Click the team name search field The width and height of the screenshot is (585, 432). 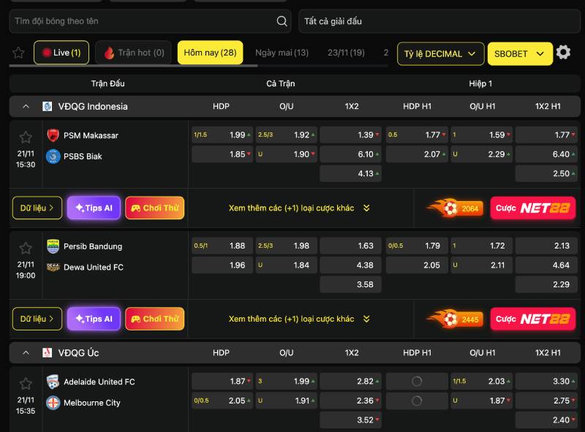[x=143, y=21]
